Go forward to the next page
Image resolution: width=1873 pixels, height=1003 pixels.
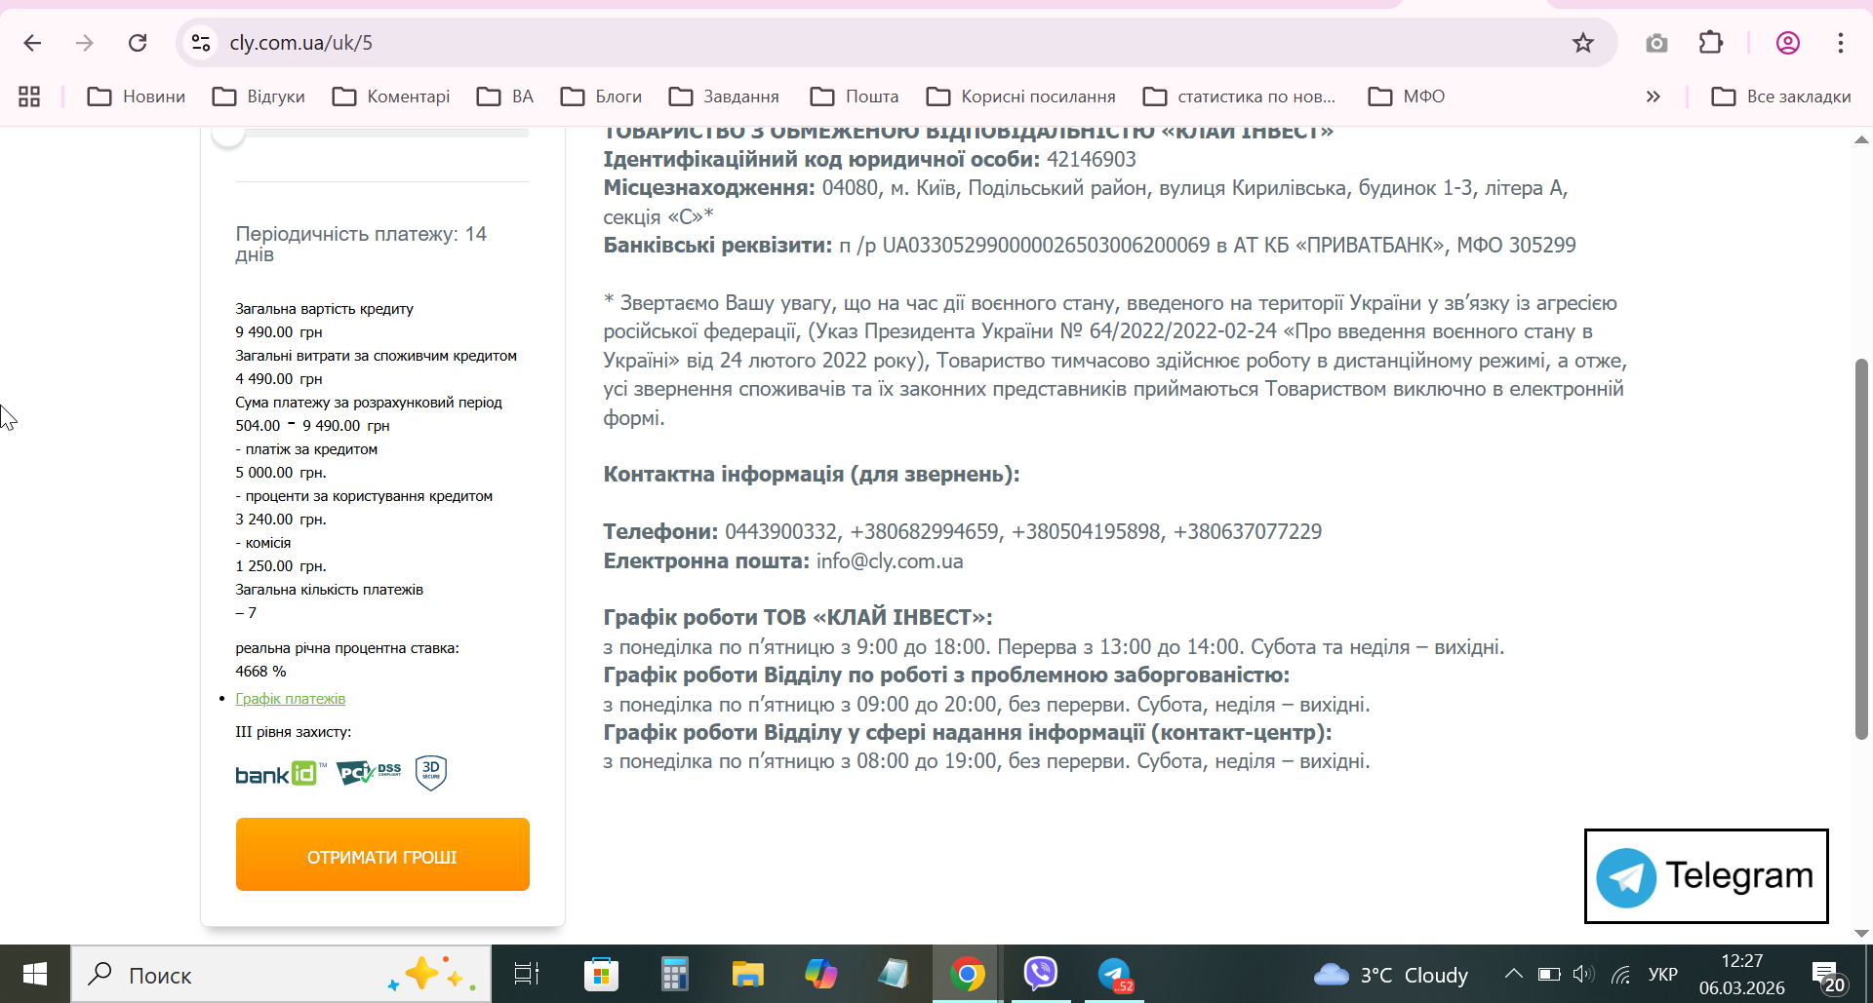(85, 43)
